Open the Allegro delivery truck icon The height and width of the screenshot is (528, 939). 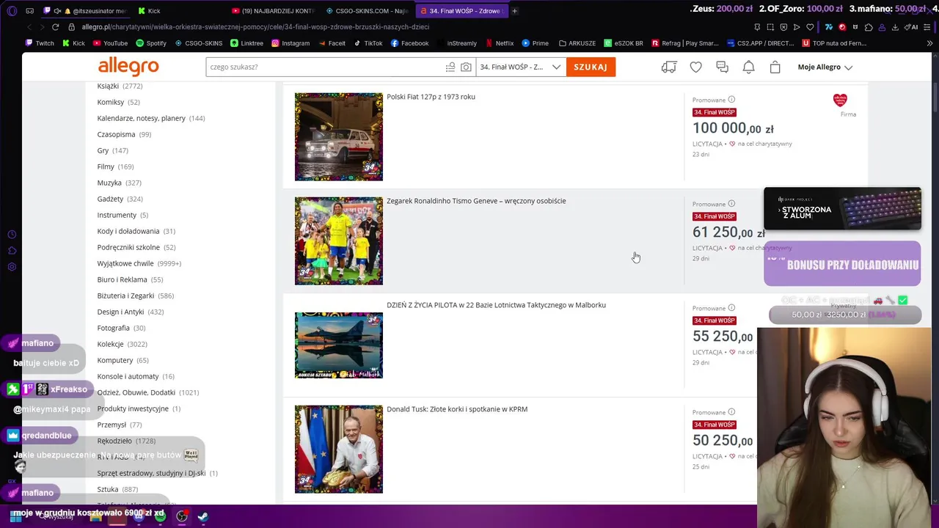669,67
